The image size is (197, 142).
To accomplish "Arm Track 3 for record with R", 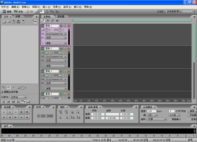I will click(69, 71).
